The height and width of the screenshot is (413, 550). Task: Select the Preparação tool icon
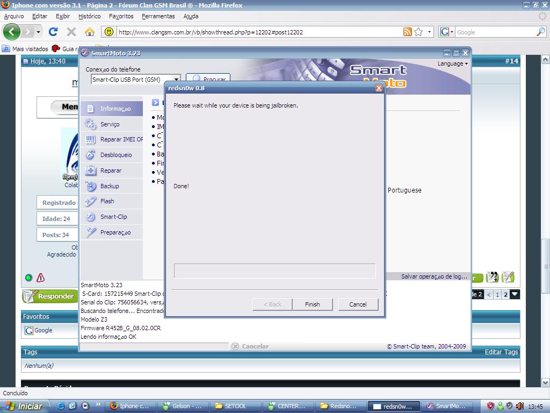[90, 232]
